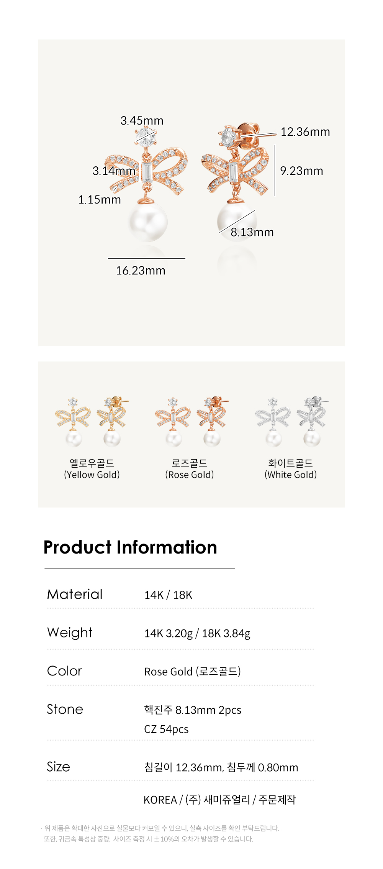Click the 3.45mm top stone label
The height and width of the screenshot is (869, 383).
tap(142, 121)
